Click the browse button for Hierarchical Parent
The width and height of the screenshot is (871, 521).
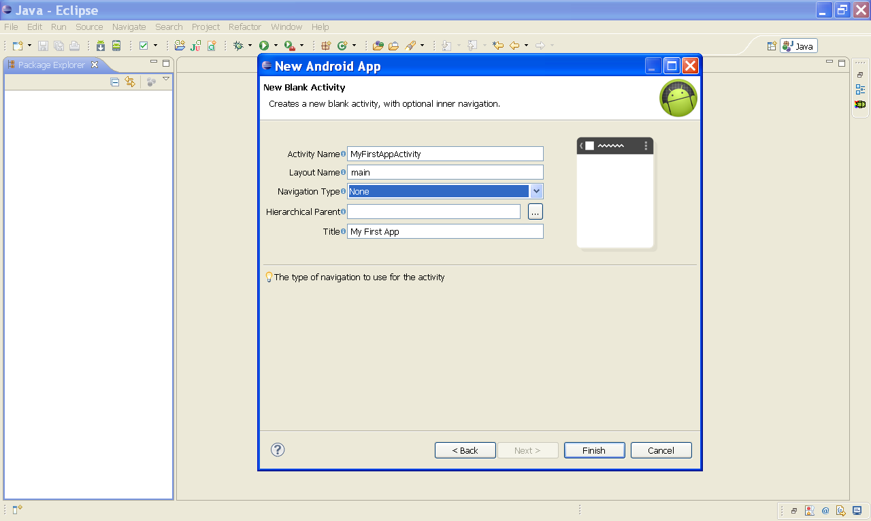[536, 212]
